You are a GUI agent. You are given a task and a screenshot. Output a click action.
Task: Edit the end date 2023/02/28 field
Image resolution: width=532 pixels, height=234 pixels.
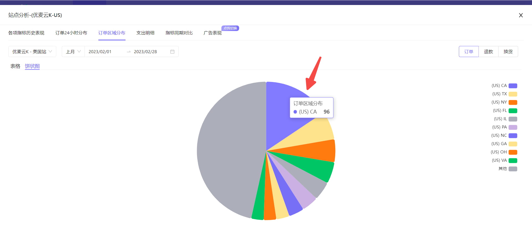pos(145,52)
